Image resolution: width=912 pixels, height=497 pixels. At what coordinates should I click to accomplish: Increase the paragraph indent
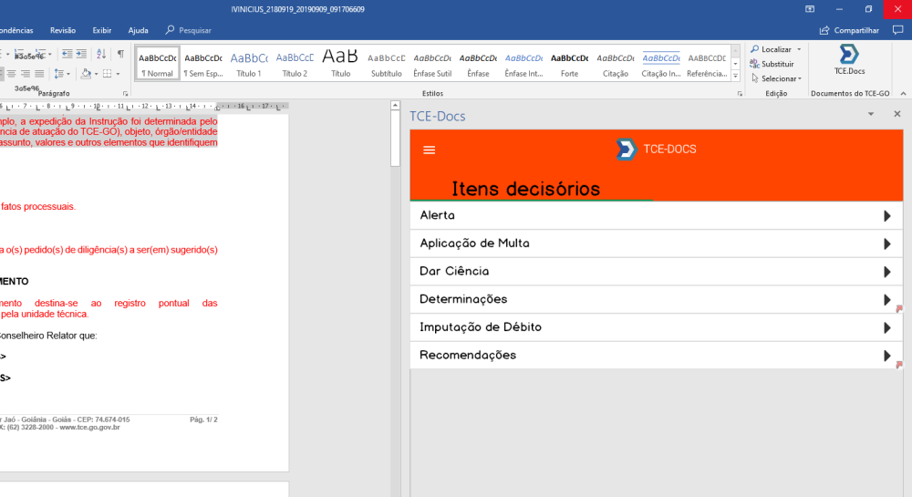pyautogui.click(x=81, y=55)
